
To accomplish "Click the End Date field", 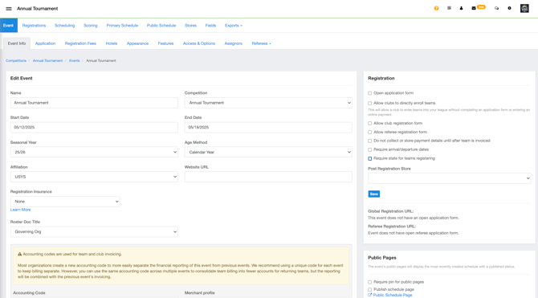I will (268, 128).
